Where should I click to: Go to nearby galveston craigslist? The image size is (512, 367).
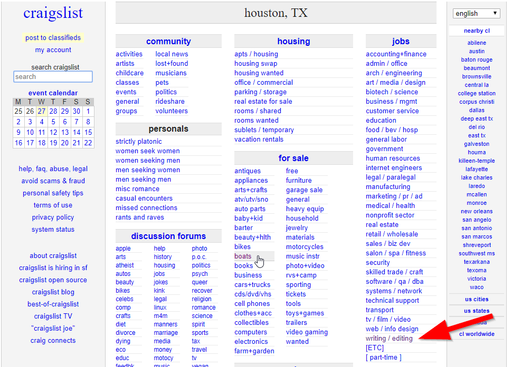coord(477,144)
